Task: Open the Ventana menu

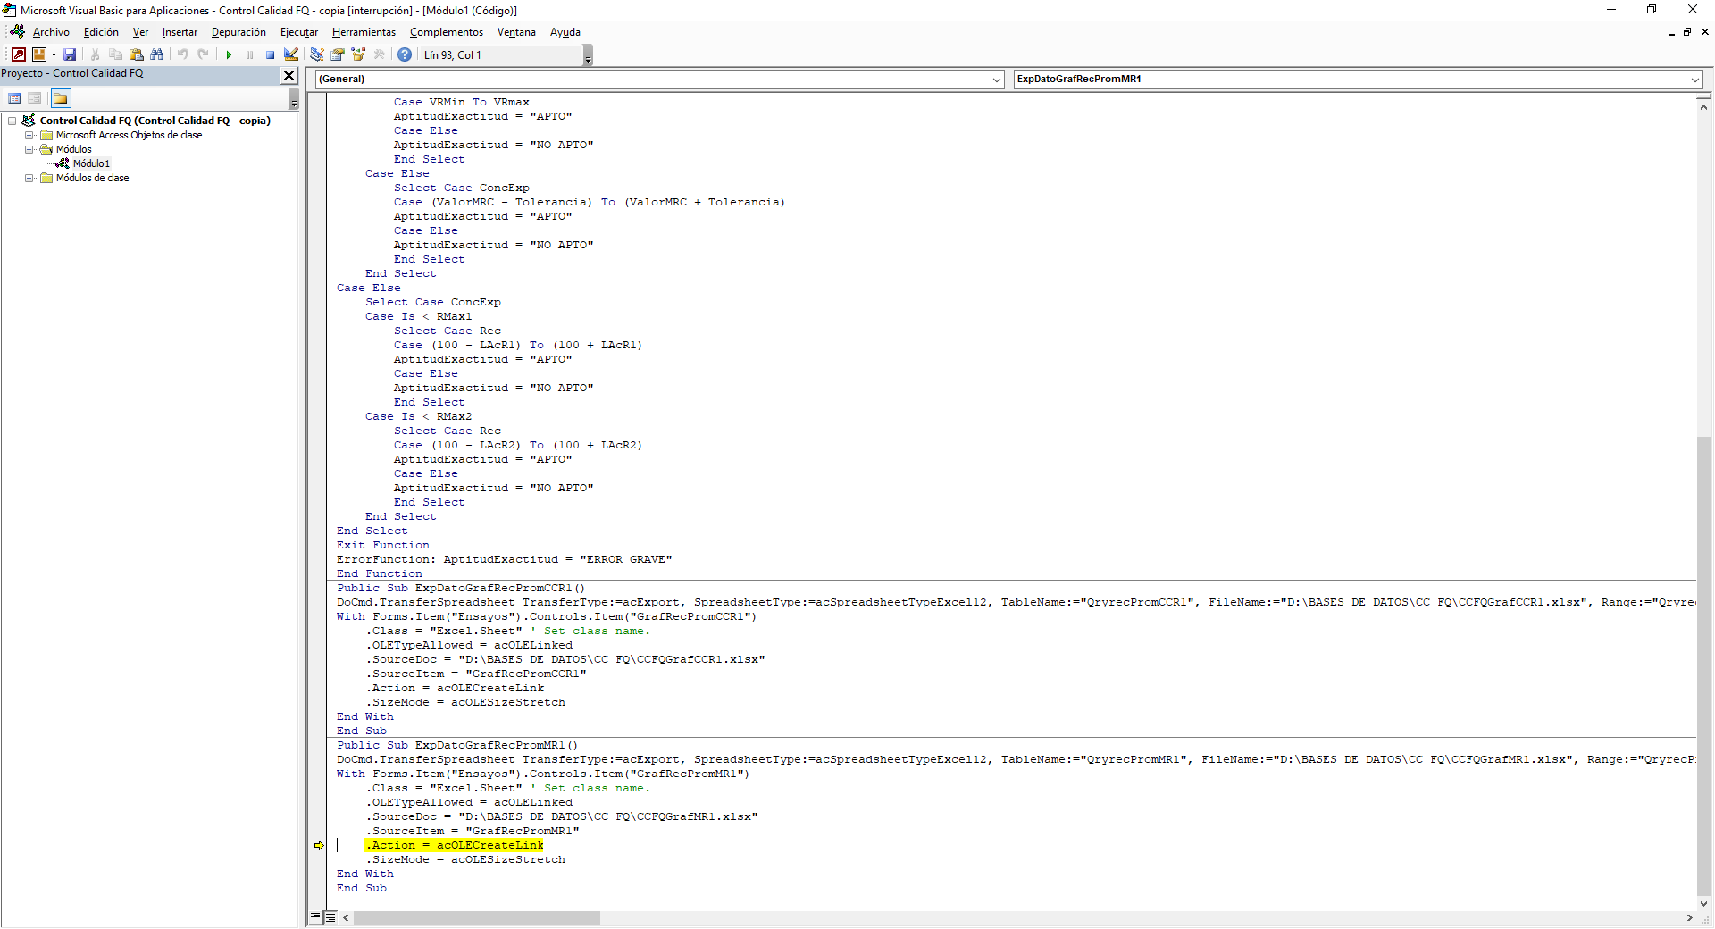Action: click(516, 32)
